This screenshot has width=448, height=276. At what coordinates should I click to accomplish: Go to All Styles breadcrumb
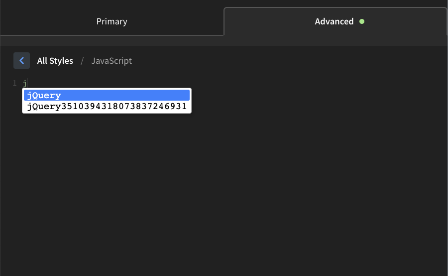[x=55, y=61]
